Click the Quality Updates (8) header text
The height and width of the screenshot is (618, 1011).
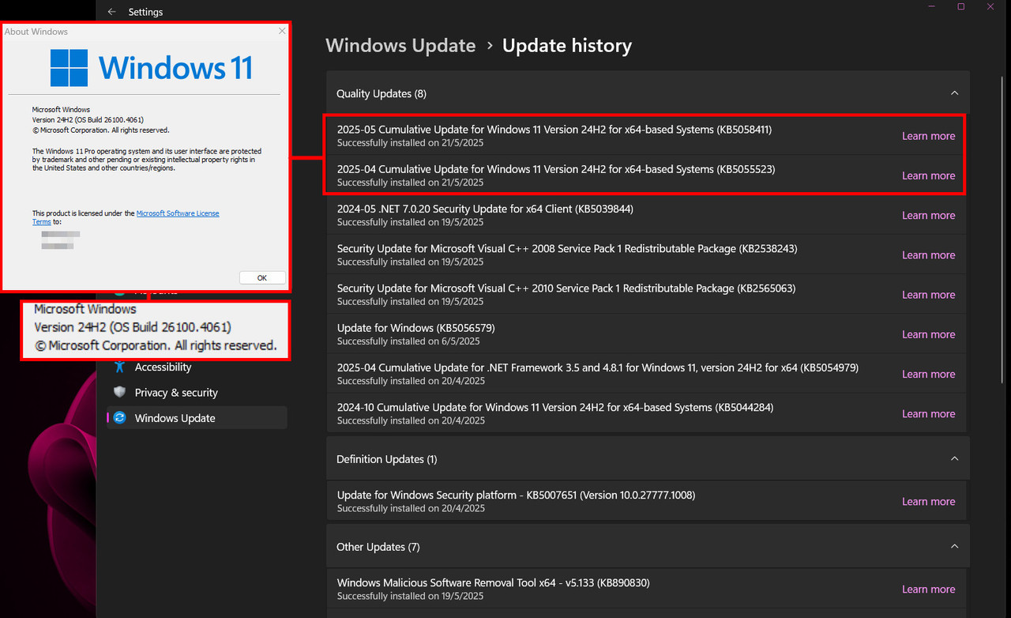pyautogui.click(x=381, y=93)
